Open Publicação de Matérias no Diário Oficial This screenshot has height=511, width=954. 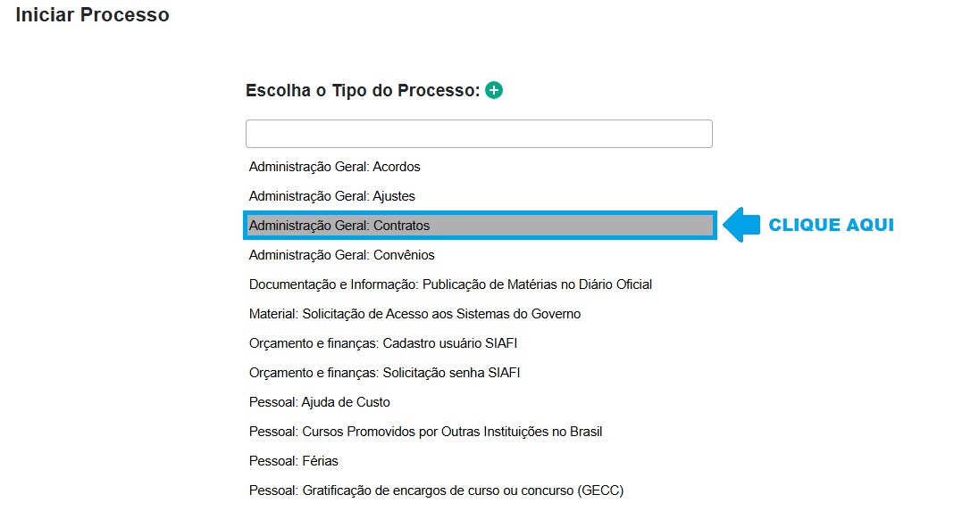(450, 284)
